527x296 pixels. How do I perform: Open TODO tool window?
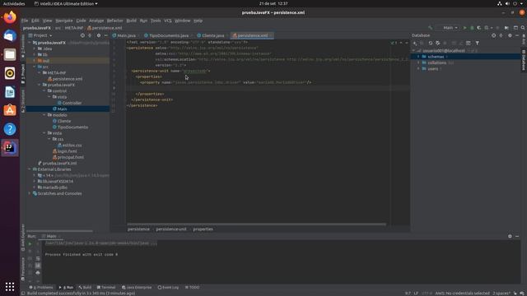tap(193, 288)
